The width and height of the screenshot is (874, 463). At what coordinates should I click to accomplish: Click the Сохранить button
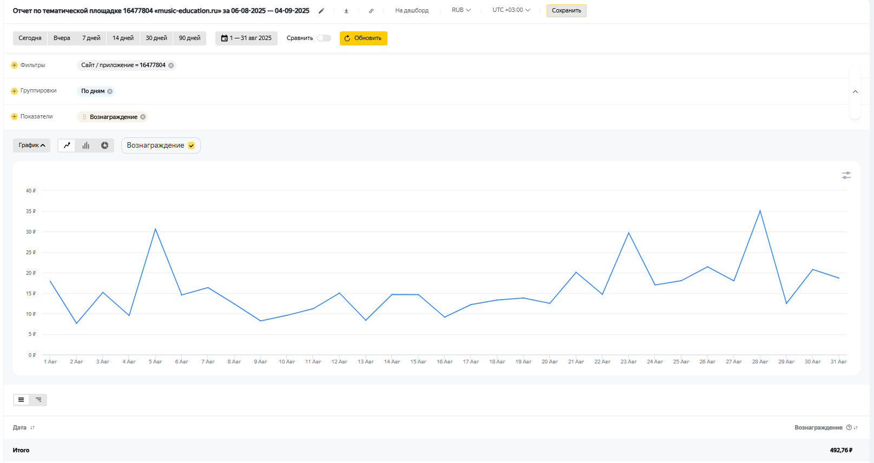[x=566, y=11]
